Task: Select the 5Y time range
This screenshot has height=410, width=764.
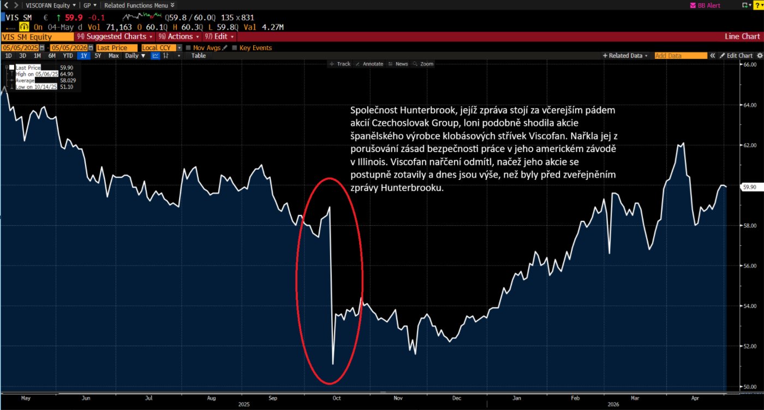Action: tap(98, 56)
